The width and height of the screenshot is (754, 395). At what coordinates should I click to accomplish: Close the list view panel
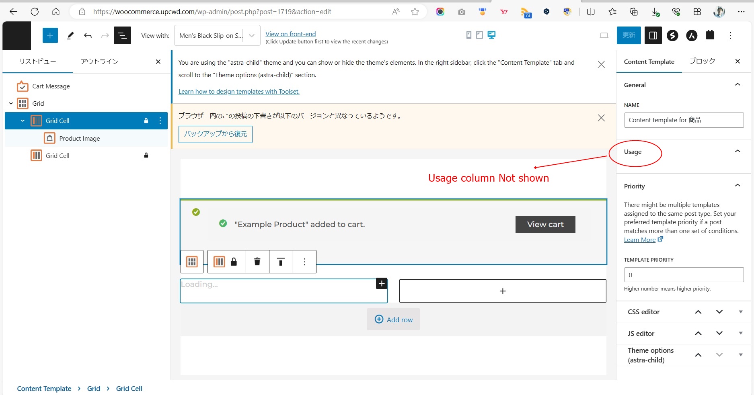click(x=158, y=61)
